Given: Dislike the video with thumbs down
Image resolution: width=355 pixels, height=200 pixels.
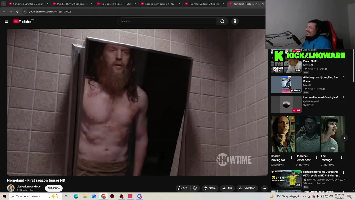Looking at the screenshot, I should pos(195,188).
